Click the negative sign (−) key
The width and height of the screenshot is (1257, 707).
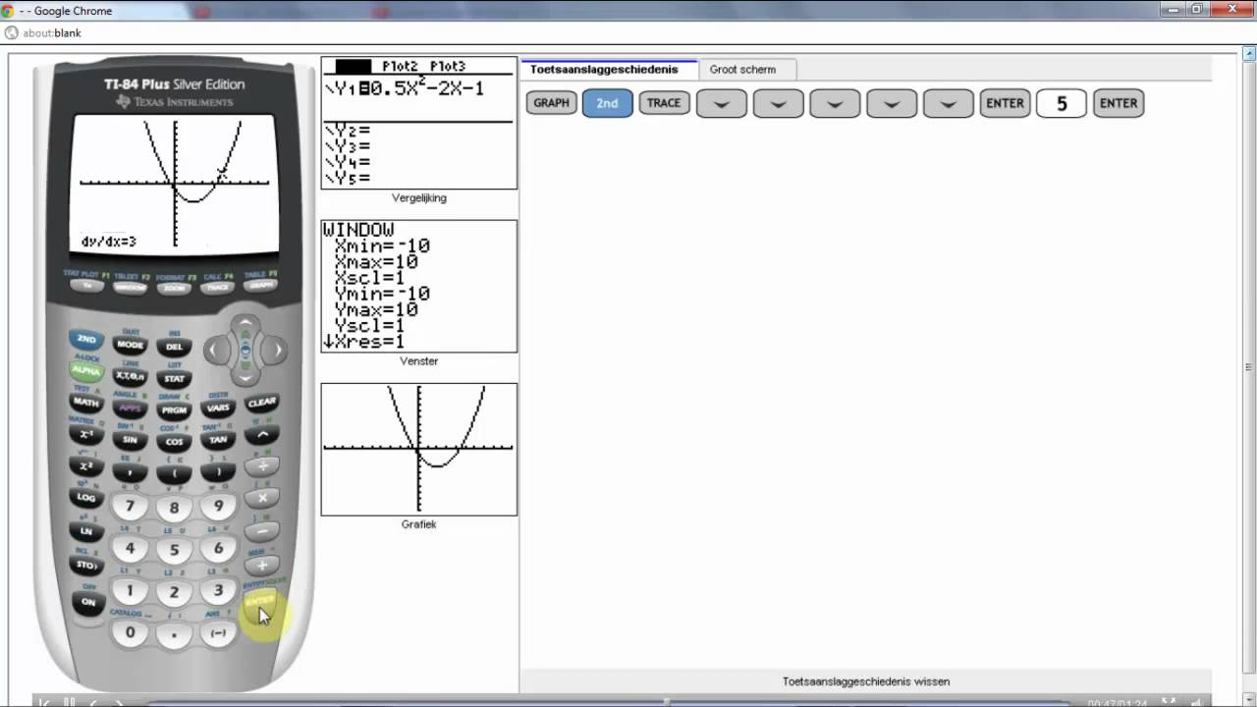coord(218,633)
